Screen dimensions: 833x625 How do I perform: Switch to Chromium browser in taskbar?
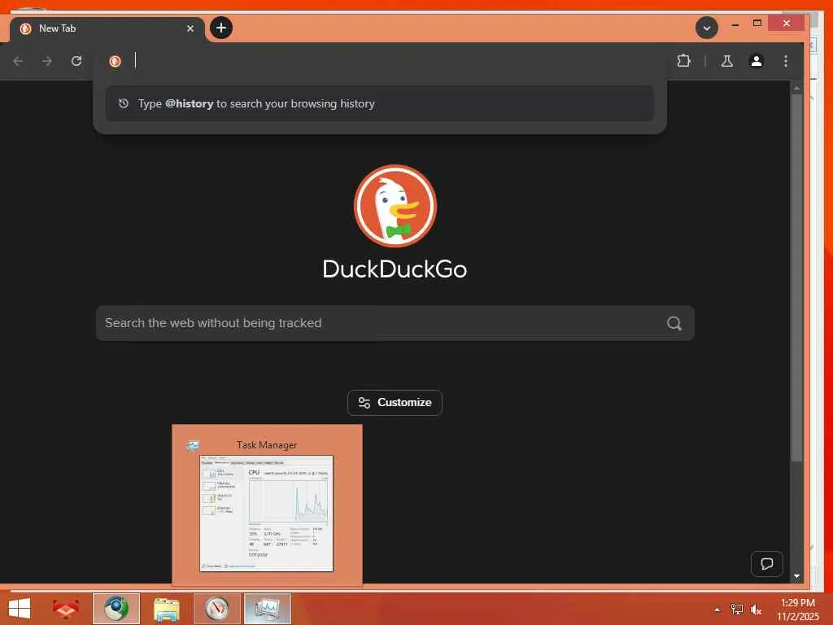tap(116, 609)
